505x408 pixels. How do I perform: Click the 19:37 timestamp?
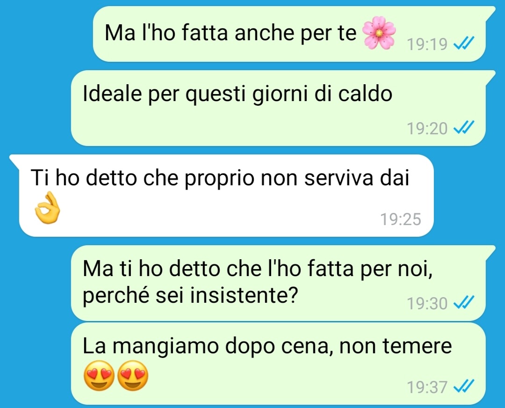tap(427, 387)
